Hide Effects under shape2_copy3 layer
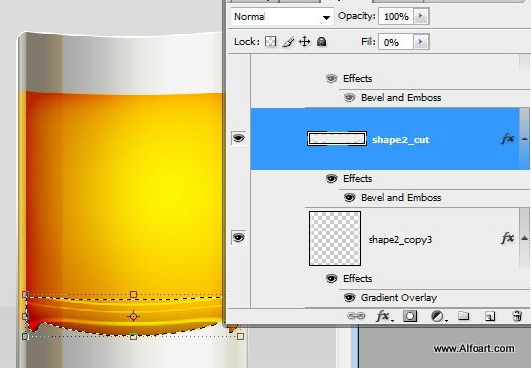Viewport: 531px width, 368px height. click(331, 278)
